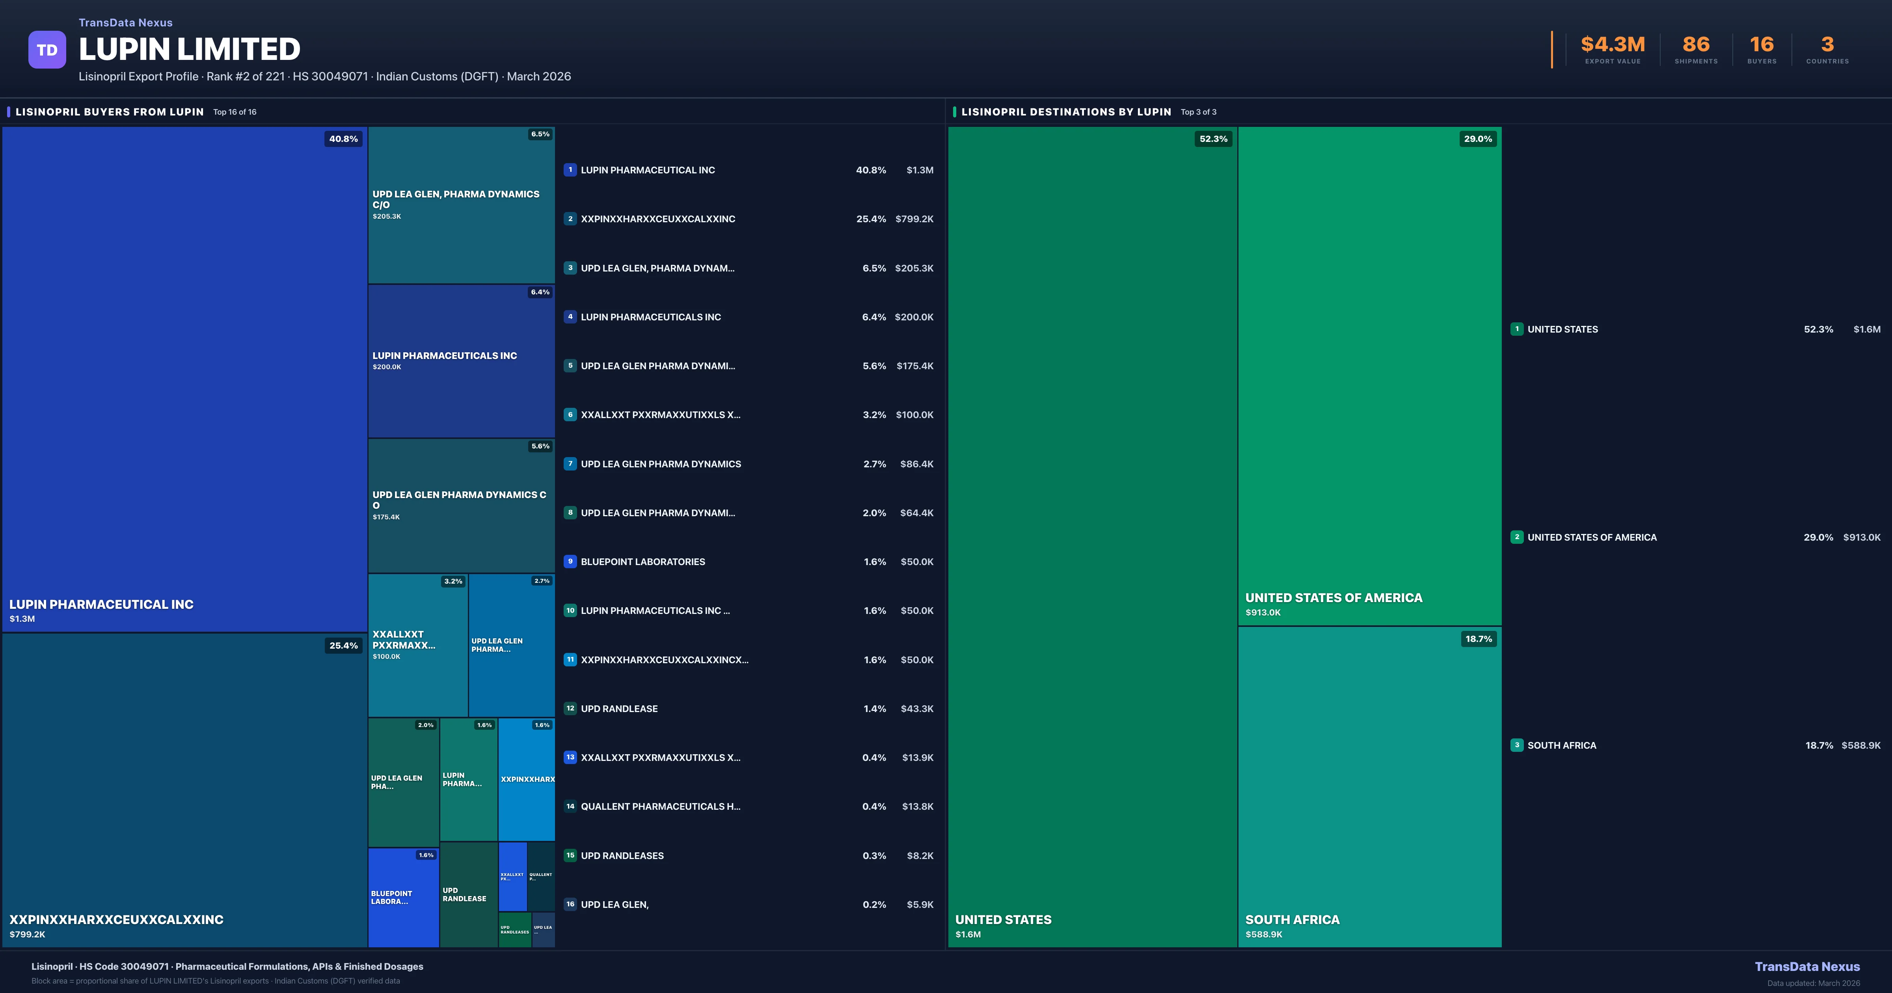Select the XXPINXXHARXXCEUXXCALXXINC $799.2K treemap block

click(x=184, y=790)
